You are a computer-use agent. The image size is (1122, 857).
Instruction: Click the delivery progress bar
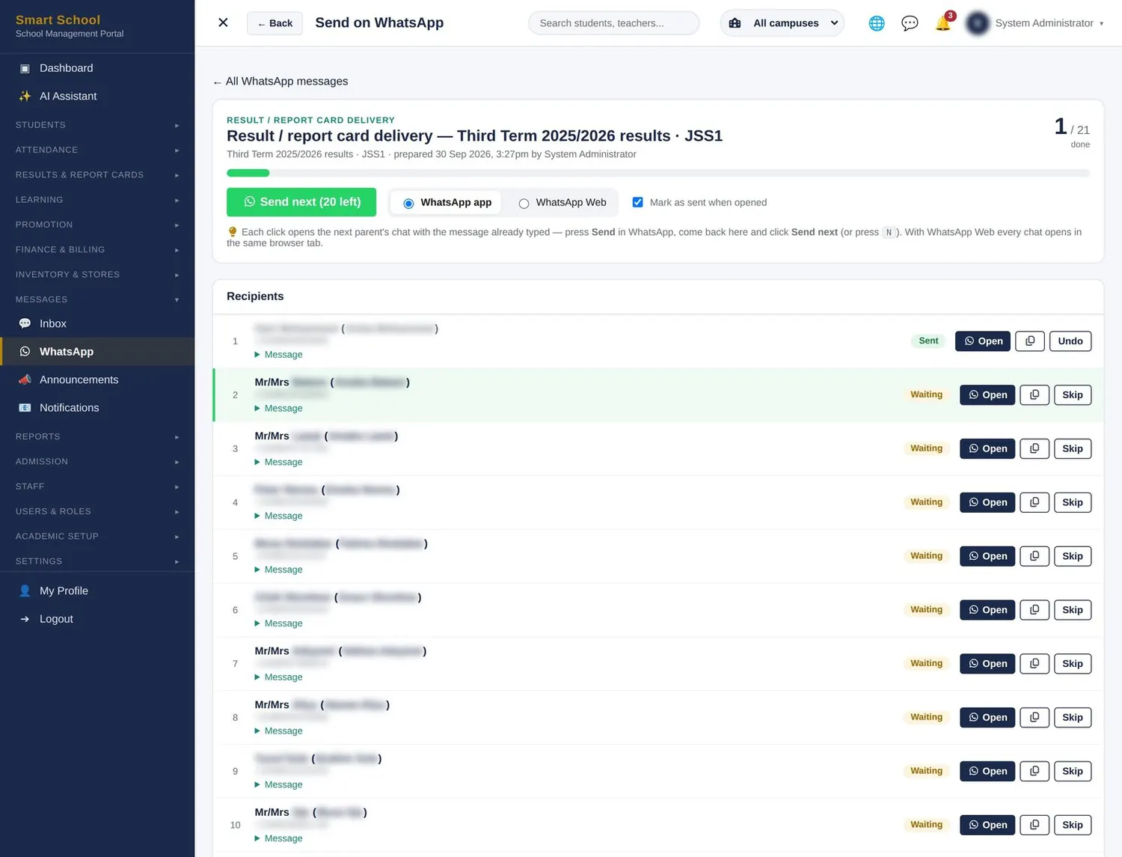[658, 173]
